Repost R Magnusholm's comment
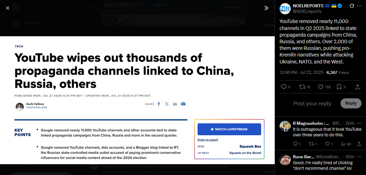 (x=311, y=144)
